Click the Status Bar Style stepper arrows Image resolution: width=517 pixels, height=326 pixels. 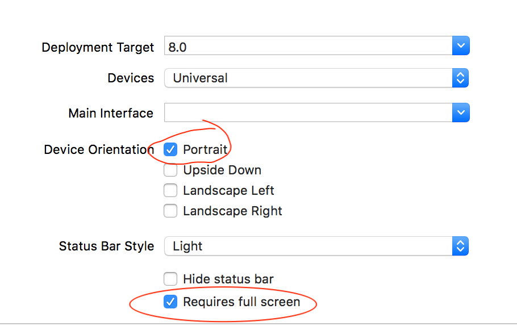pos(460,246)
